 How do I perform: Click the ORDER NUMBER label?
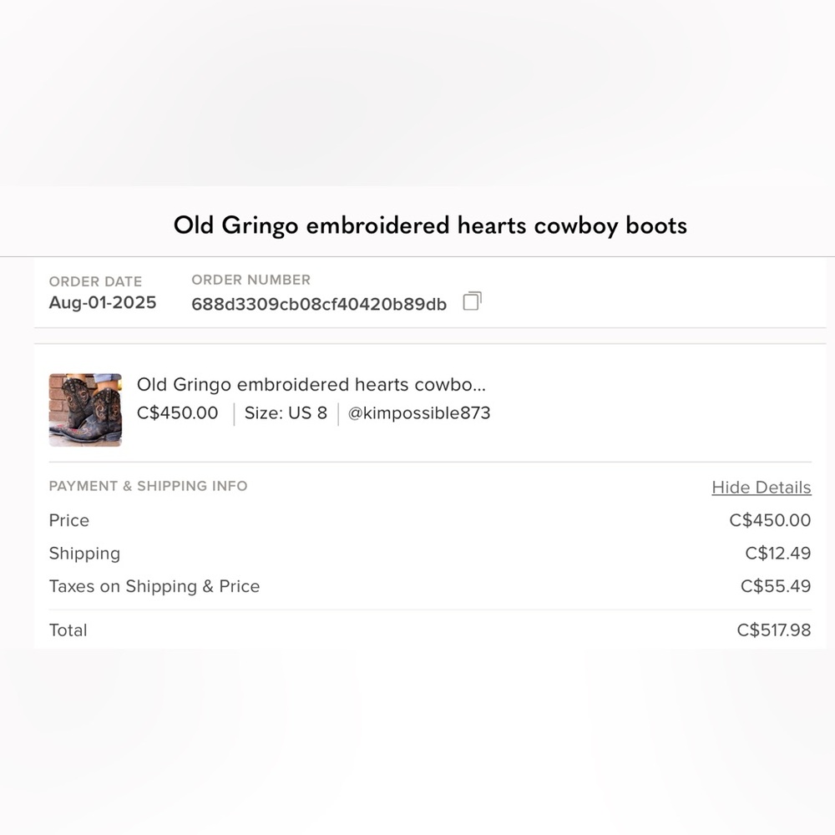click(250, 280)
